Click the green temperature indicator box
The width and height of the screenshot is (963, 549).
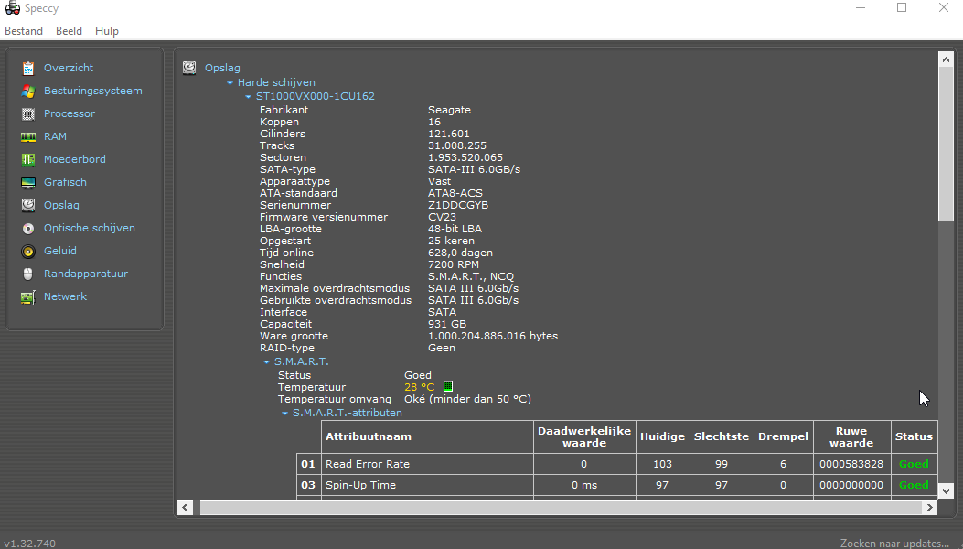[x=448, y=387]
